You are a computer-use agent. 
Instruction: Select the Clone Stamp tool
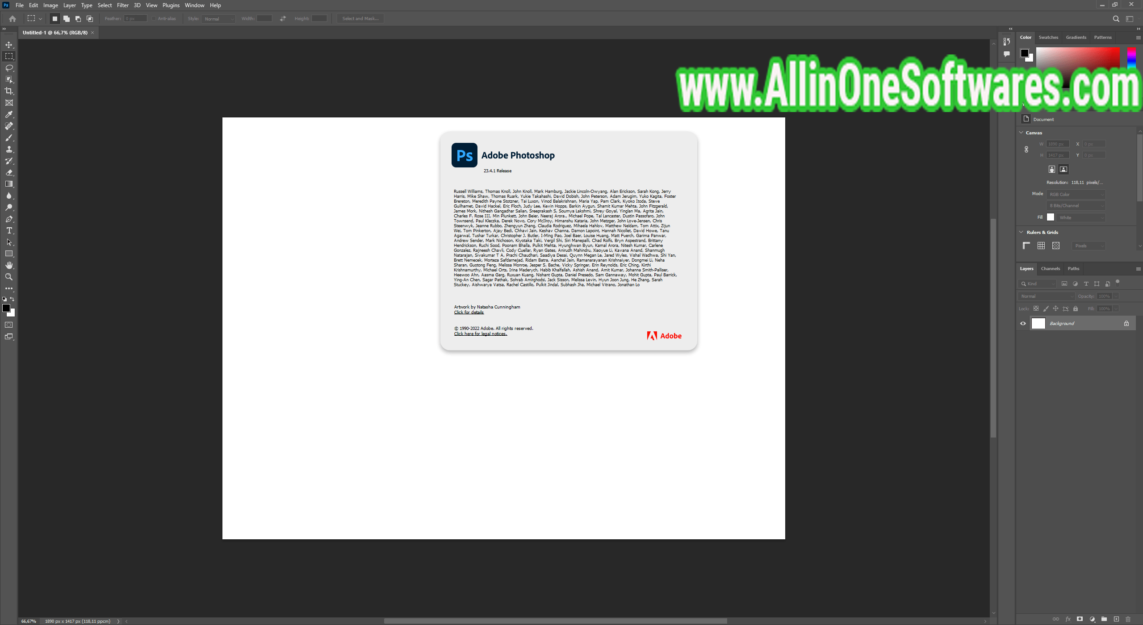8,149
